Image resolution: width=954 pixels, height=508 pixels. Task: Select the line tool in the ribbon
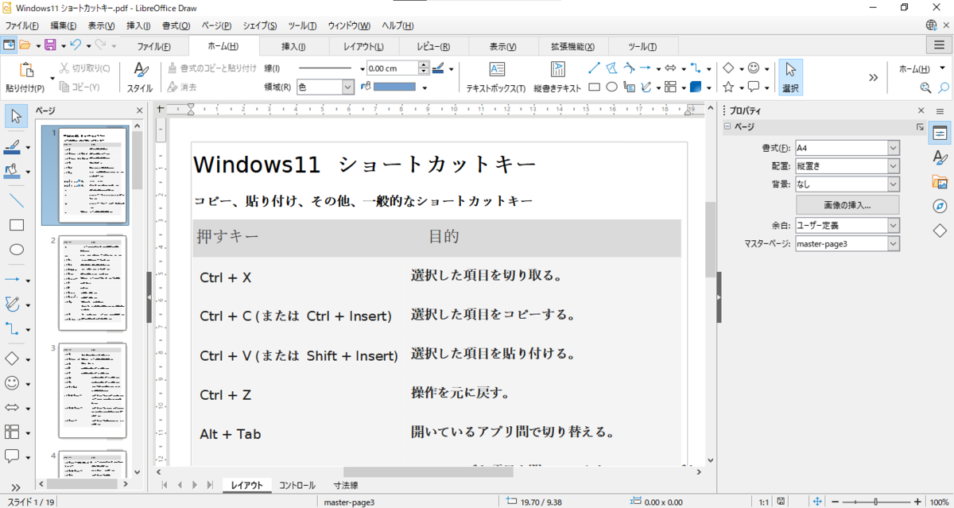point(594,68)
